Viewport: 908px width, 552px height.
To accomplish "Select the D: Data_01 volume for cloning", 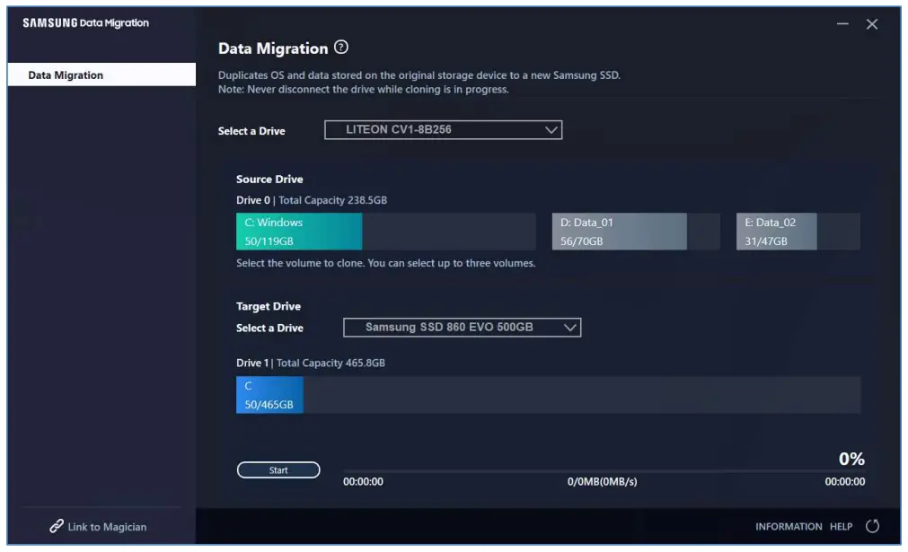I will [619, 231].
